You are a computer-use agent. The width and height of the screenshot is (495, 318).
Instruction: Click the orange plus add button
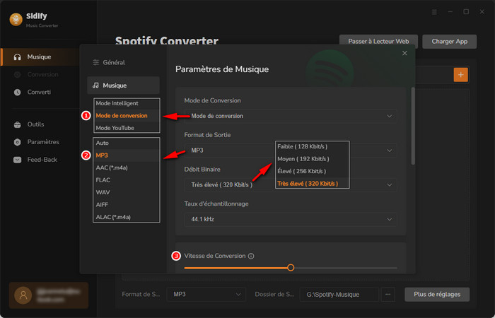coord(461,74)
